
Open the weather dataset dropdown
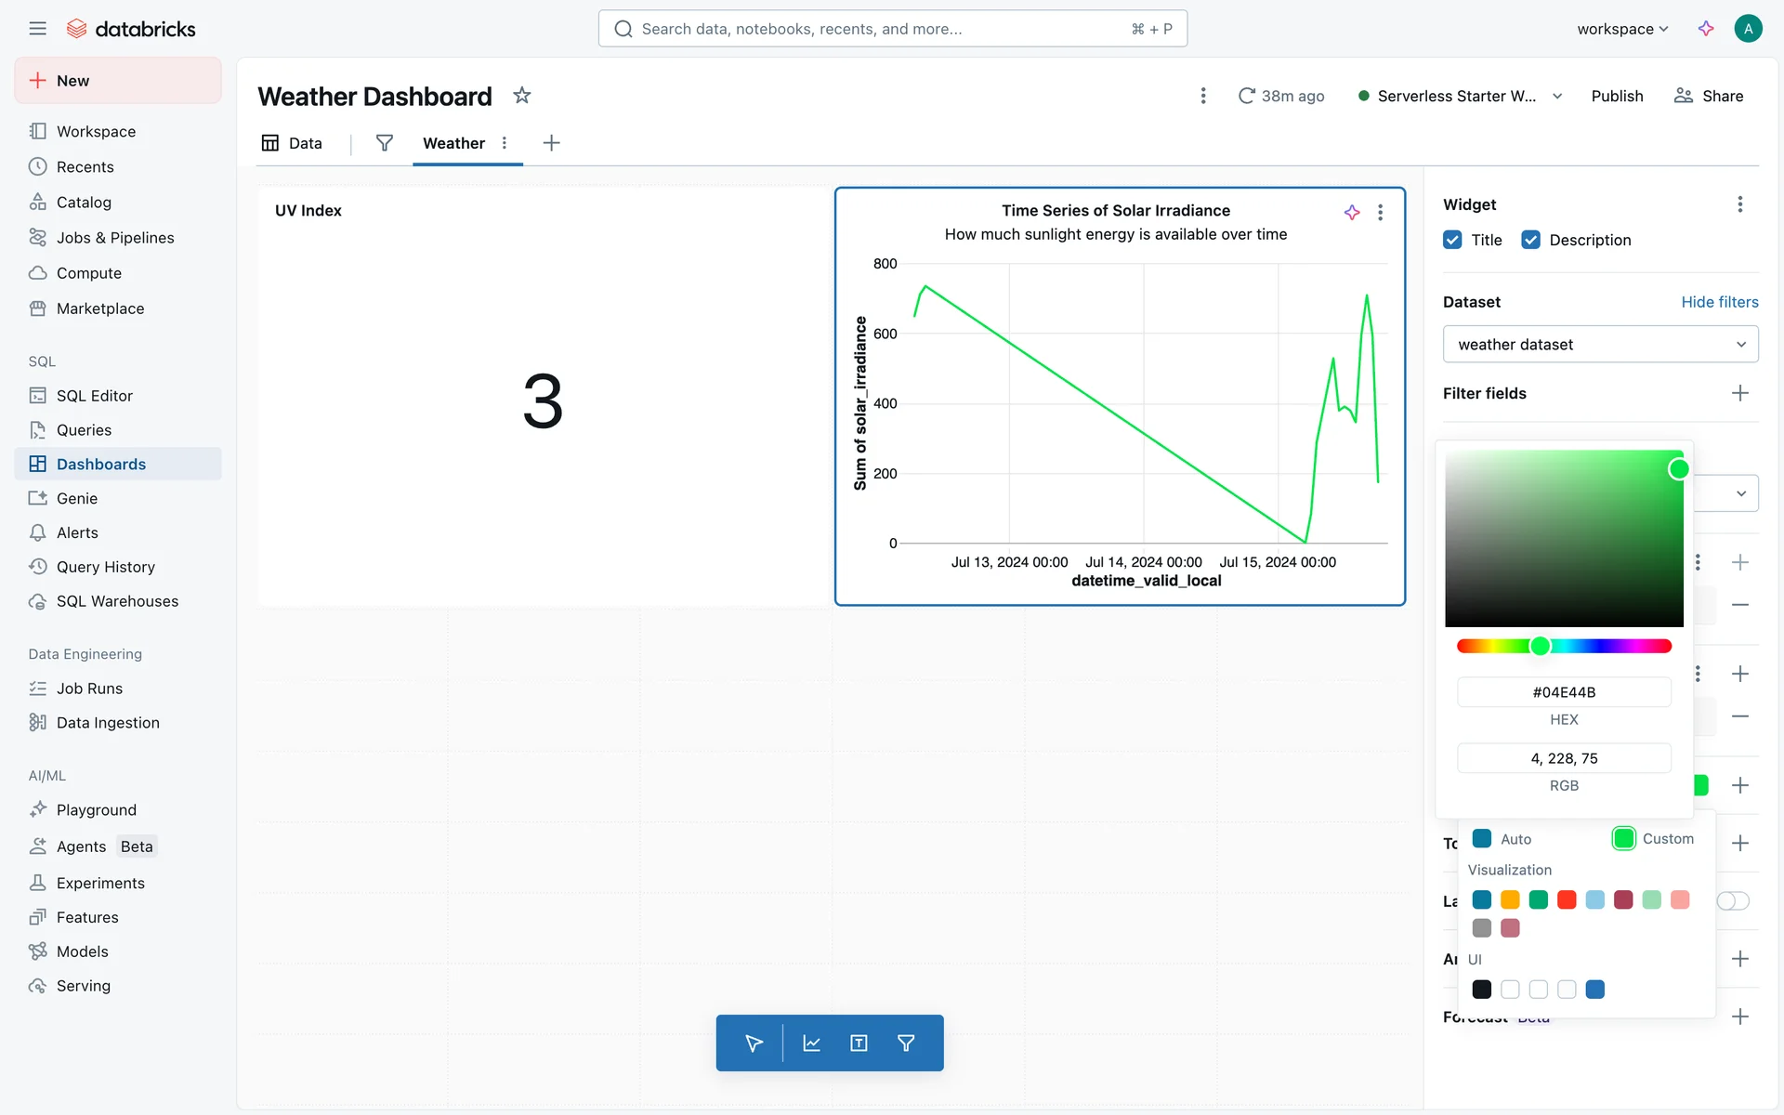(x=1600, y=345)
